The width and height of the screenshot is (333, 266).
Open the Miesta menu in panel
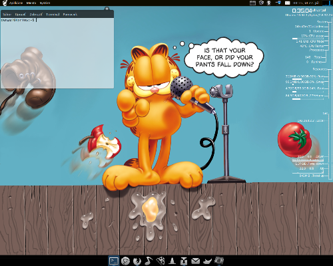pos(31,3)
